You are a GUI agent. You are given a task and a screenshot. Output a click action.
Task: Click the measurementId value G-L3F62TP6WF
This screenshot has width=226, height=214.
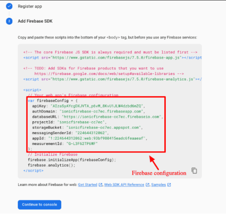(x=82, y=143)
